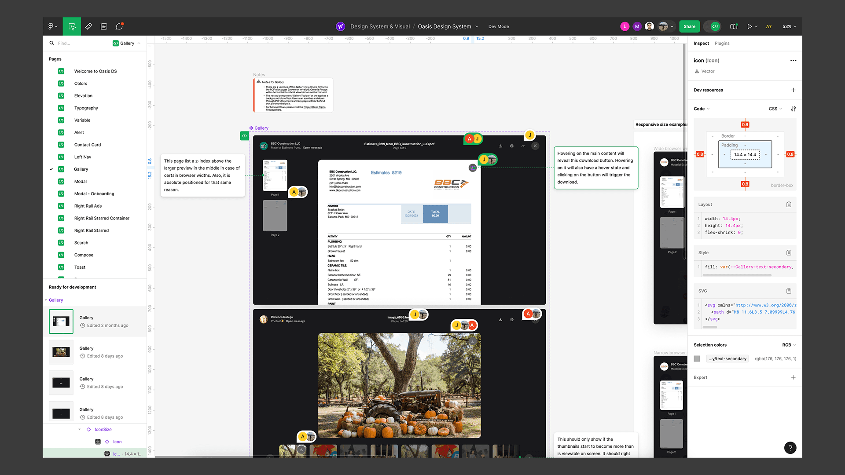Open the Libraries book icon
The height and width of the screenshot is (475, 845).
pos(733,26)
